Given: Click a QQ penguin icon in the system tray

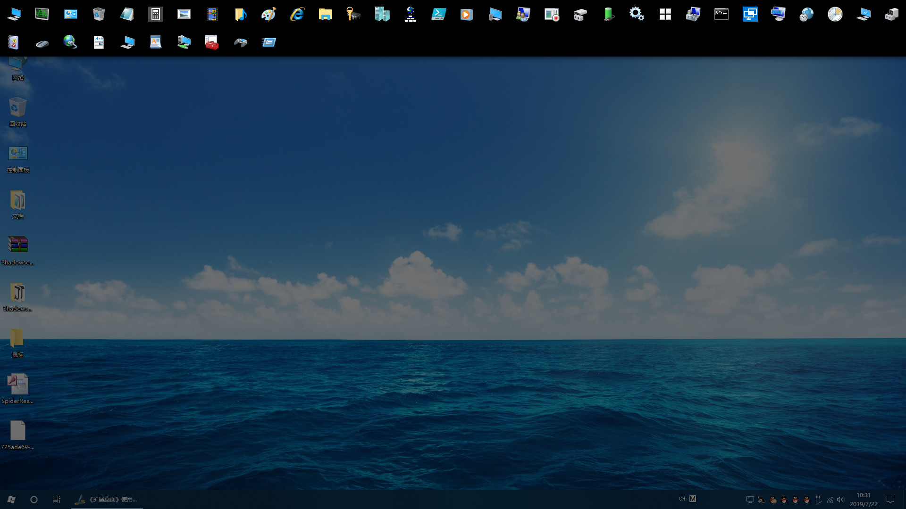Looking at the screenshot, I should [784, 499].
